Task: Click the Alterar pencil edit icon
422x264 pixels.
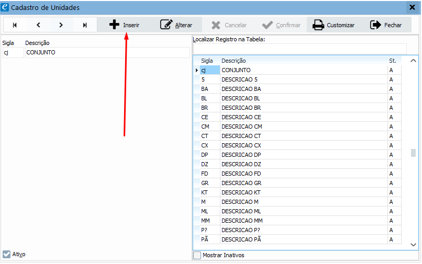Action: 166,25
